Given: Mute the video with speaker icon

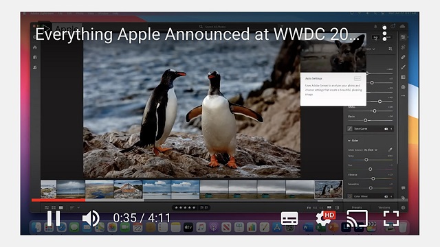Looking at the screenshot, I should tap(91, 218).
